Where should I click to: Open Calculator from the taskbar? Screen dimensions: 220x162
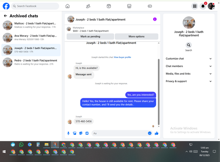point(38,145)
